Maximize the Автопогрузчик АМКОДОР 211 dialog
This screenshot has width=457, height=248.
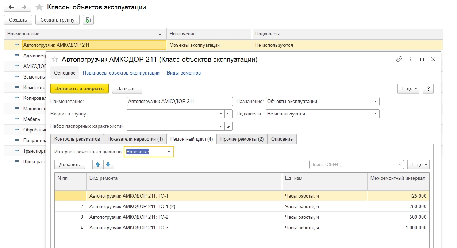pyautogui.click(x=422, y=59)
